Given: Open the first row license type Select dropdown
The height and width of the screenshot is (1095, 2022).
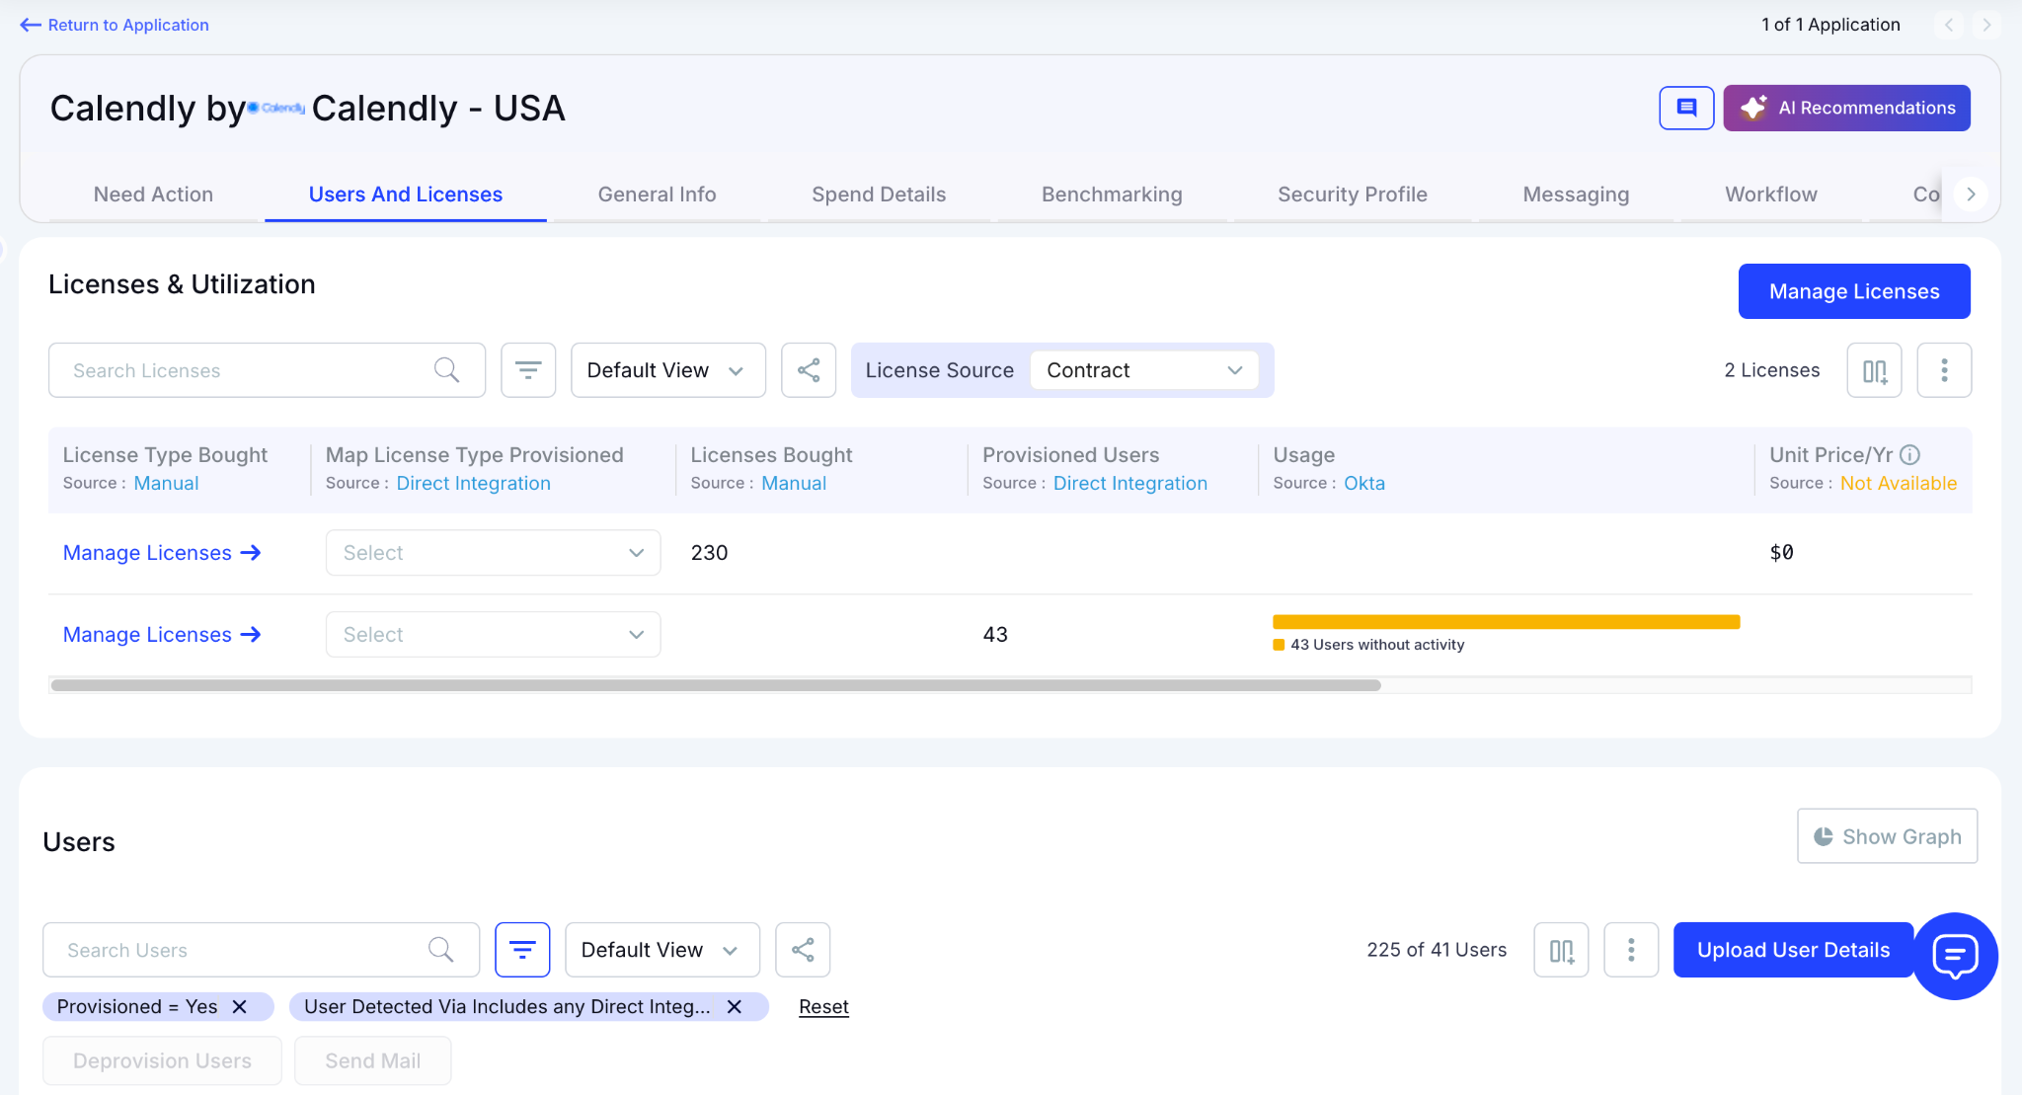Looking at the screenshot, I should coord(493,553).
